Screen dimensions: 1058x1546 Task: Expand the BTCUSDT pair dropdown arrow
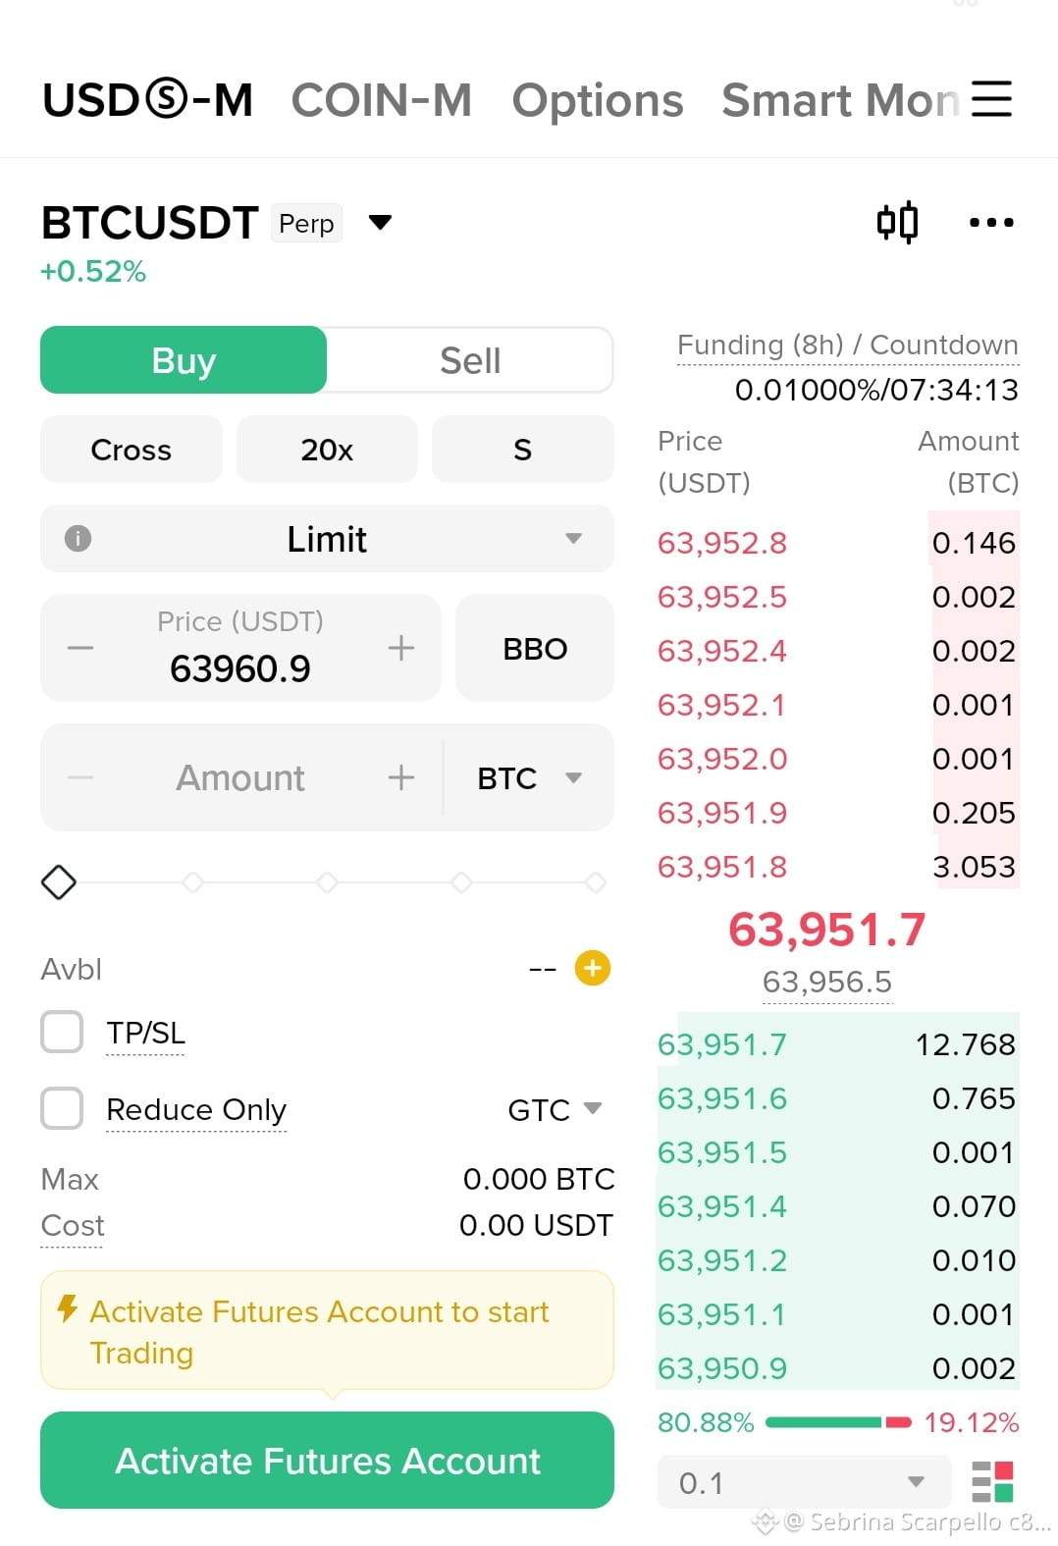coord(380,223)
